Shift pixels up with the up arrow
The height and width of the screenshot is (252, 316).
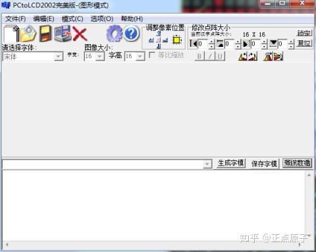pyautogui.click(x=159, y=34)
